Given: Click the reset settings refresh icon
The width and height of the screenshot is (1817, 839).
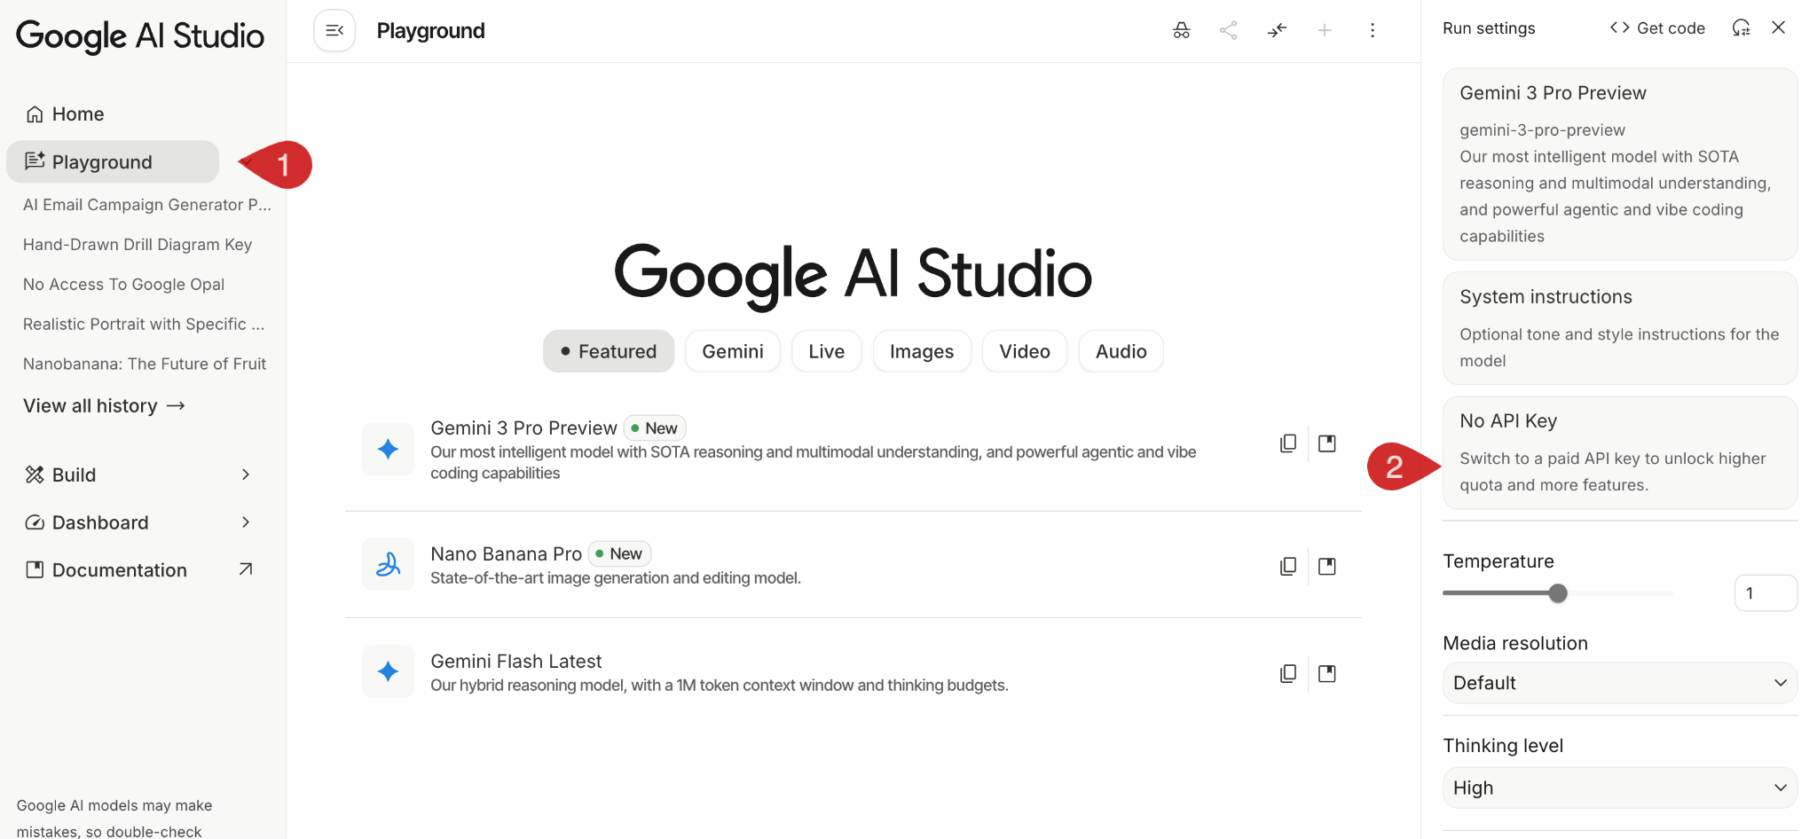Looking at the screenshot, I should [x=1741, y=27].
